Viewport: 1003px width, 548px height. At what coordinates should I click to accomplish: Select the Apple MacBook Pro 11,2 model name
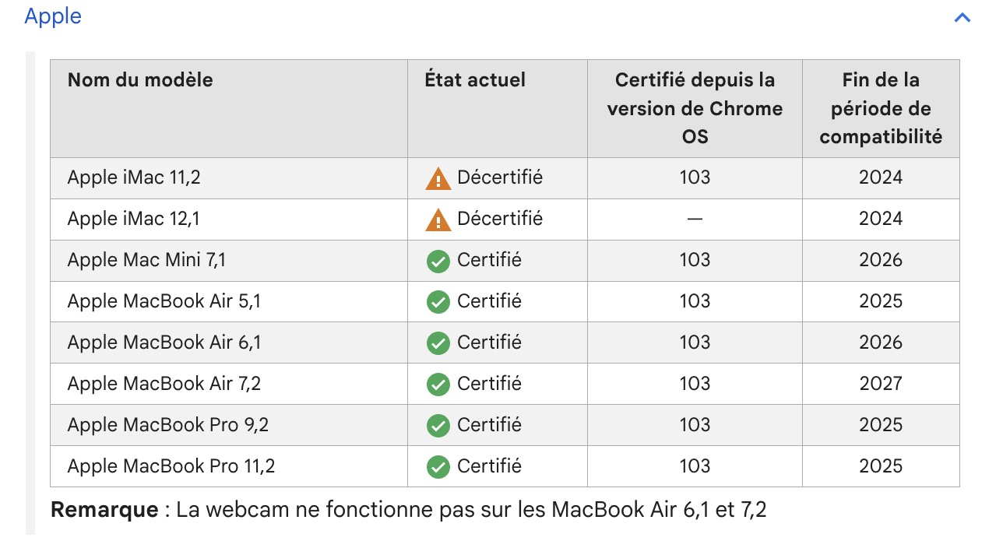pos(171,466)
